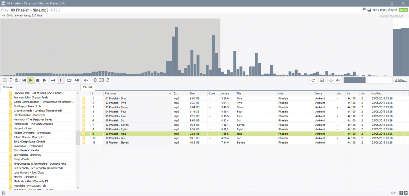Select the File List tab
The width and height of the screenshot is (409, 196).
[x=88, y=87]
